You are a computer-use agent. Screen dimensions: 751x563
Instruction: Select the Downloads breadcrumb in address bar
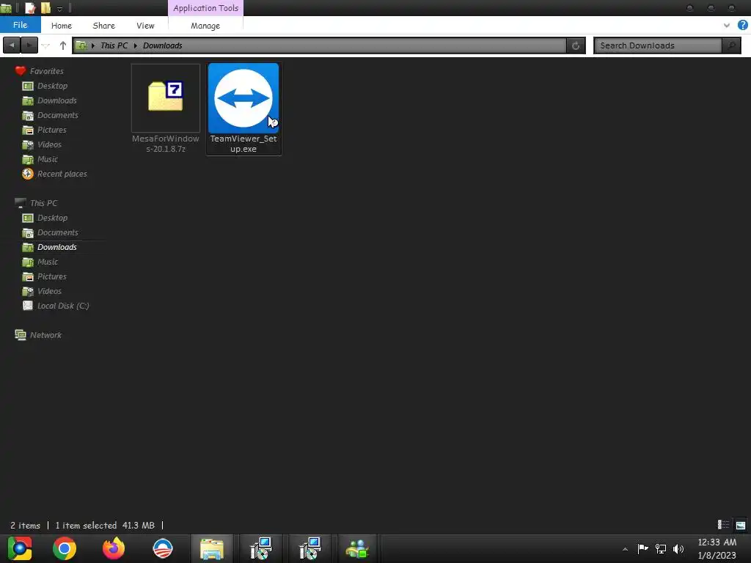point(162,45)
